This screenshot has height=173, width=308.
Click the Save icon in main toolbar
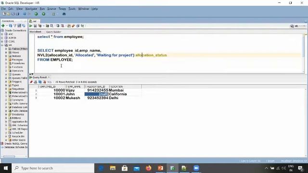click(13, 14)
